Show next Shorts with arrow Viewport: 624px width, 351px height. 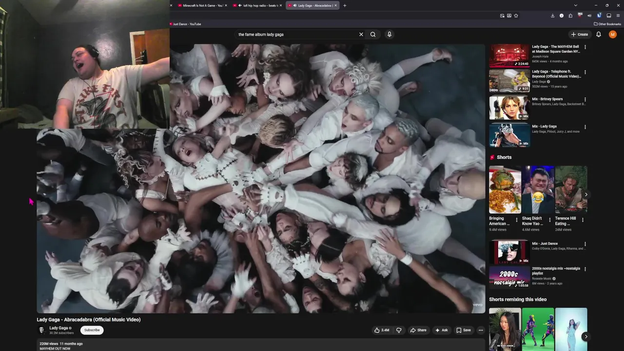click(586, 195)
